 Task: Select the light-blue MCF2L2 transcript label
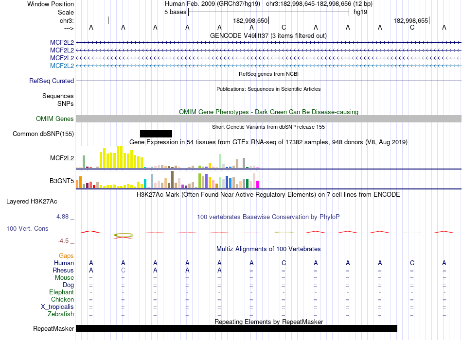tap(62, 66)
